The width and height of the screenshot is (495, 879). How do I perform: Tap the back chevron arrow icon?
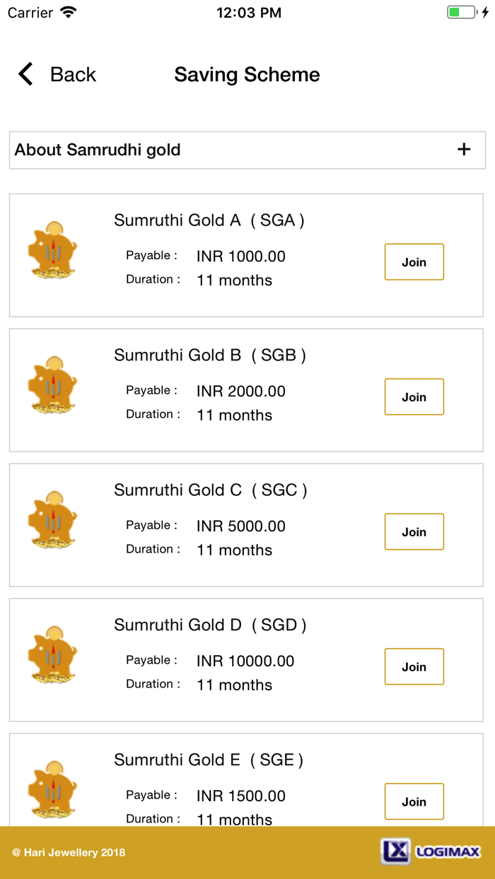pos(25,74)
